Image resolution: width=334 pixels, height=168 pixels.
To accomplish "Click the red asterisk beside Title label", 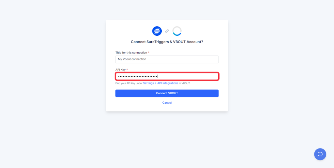I will point(149,53).
